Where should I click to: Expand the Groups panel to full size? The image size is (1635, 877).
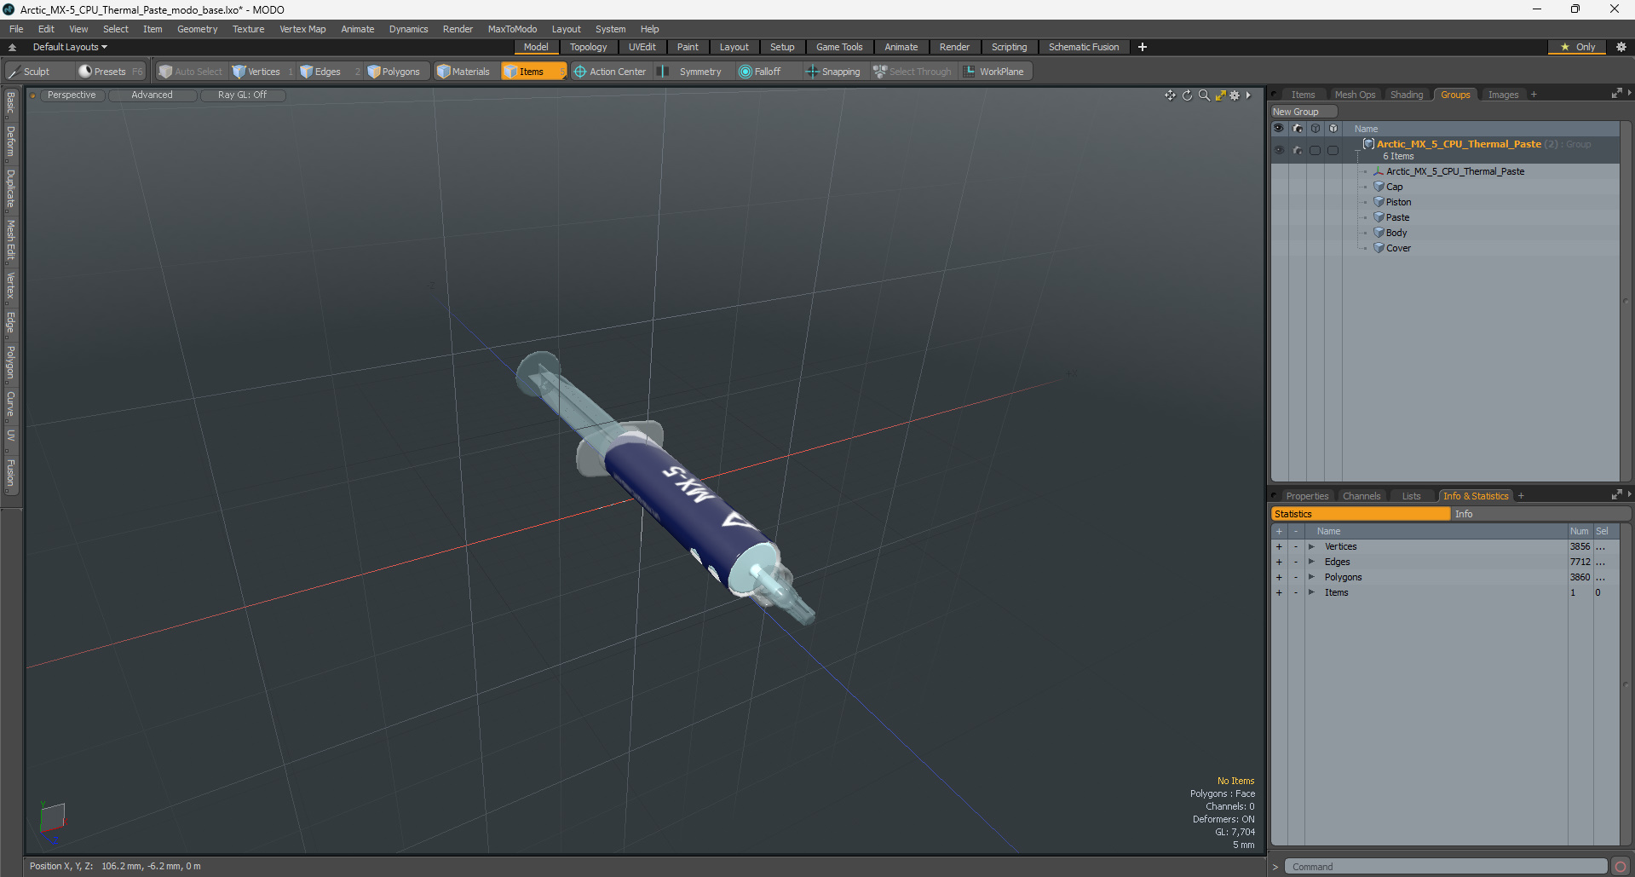point(1616,94)
